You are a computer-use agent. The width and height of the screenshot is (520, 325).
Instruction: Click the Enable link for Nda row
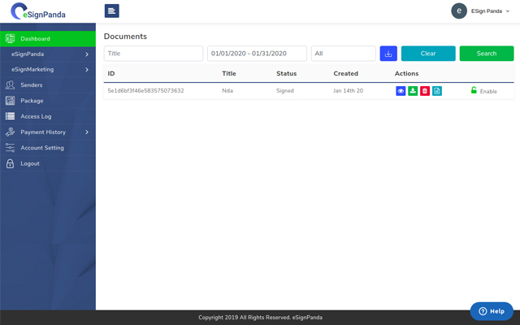488,92
